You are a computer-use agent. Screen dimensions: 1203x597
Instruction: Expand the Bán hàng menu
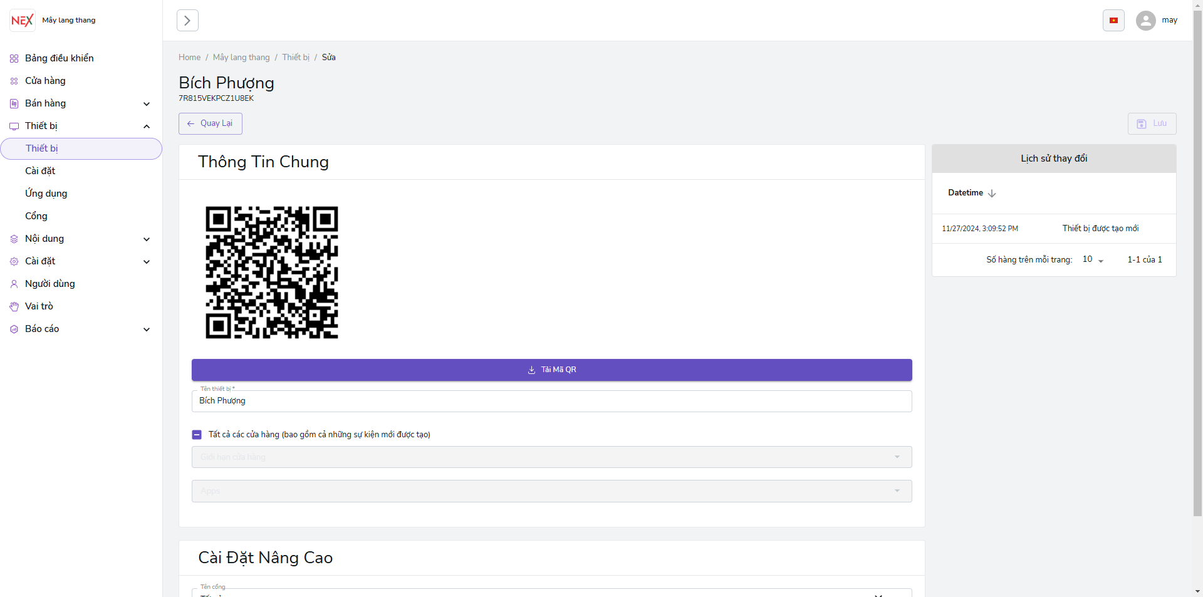click(146, 104)
